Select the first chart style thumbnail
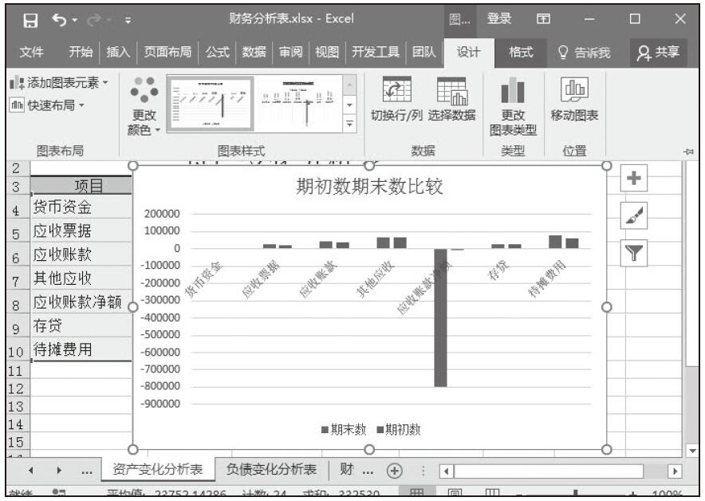The width and height of the screenshot is (705, 501). (x=210, y=104)
